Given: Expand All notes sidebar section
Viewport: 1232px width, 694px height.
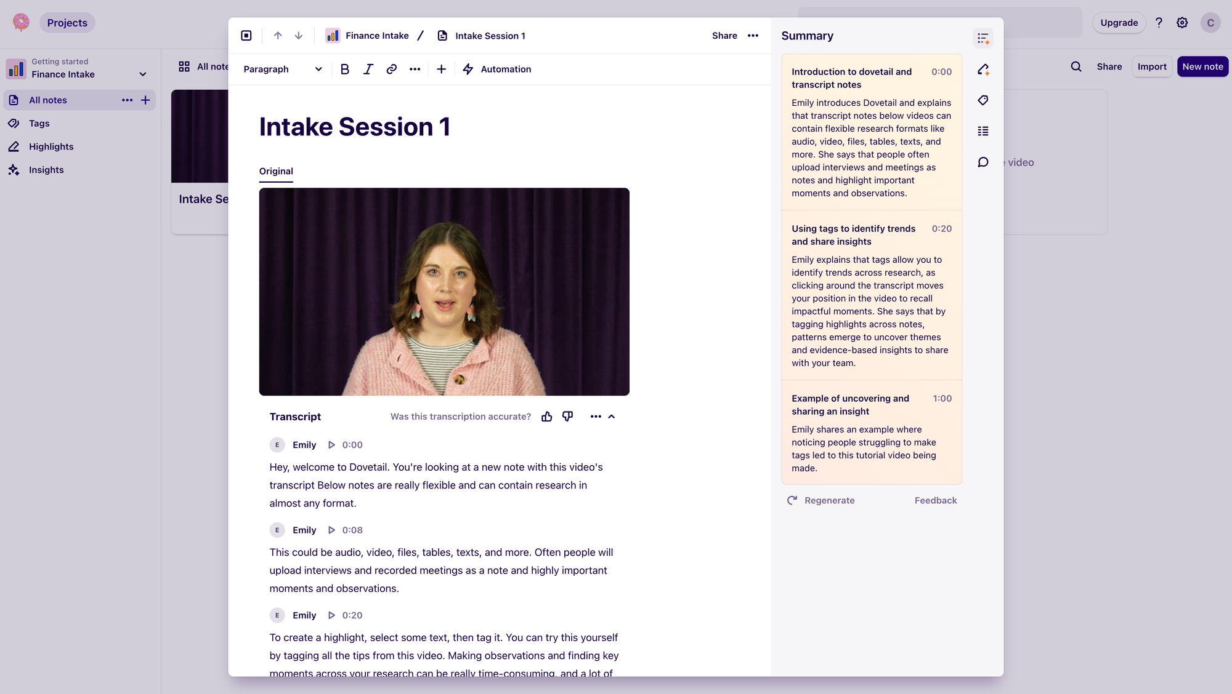Looking at the screenshot, I should 126,100.
